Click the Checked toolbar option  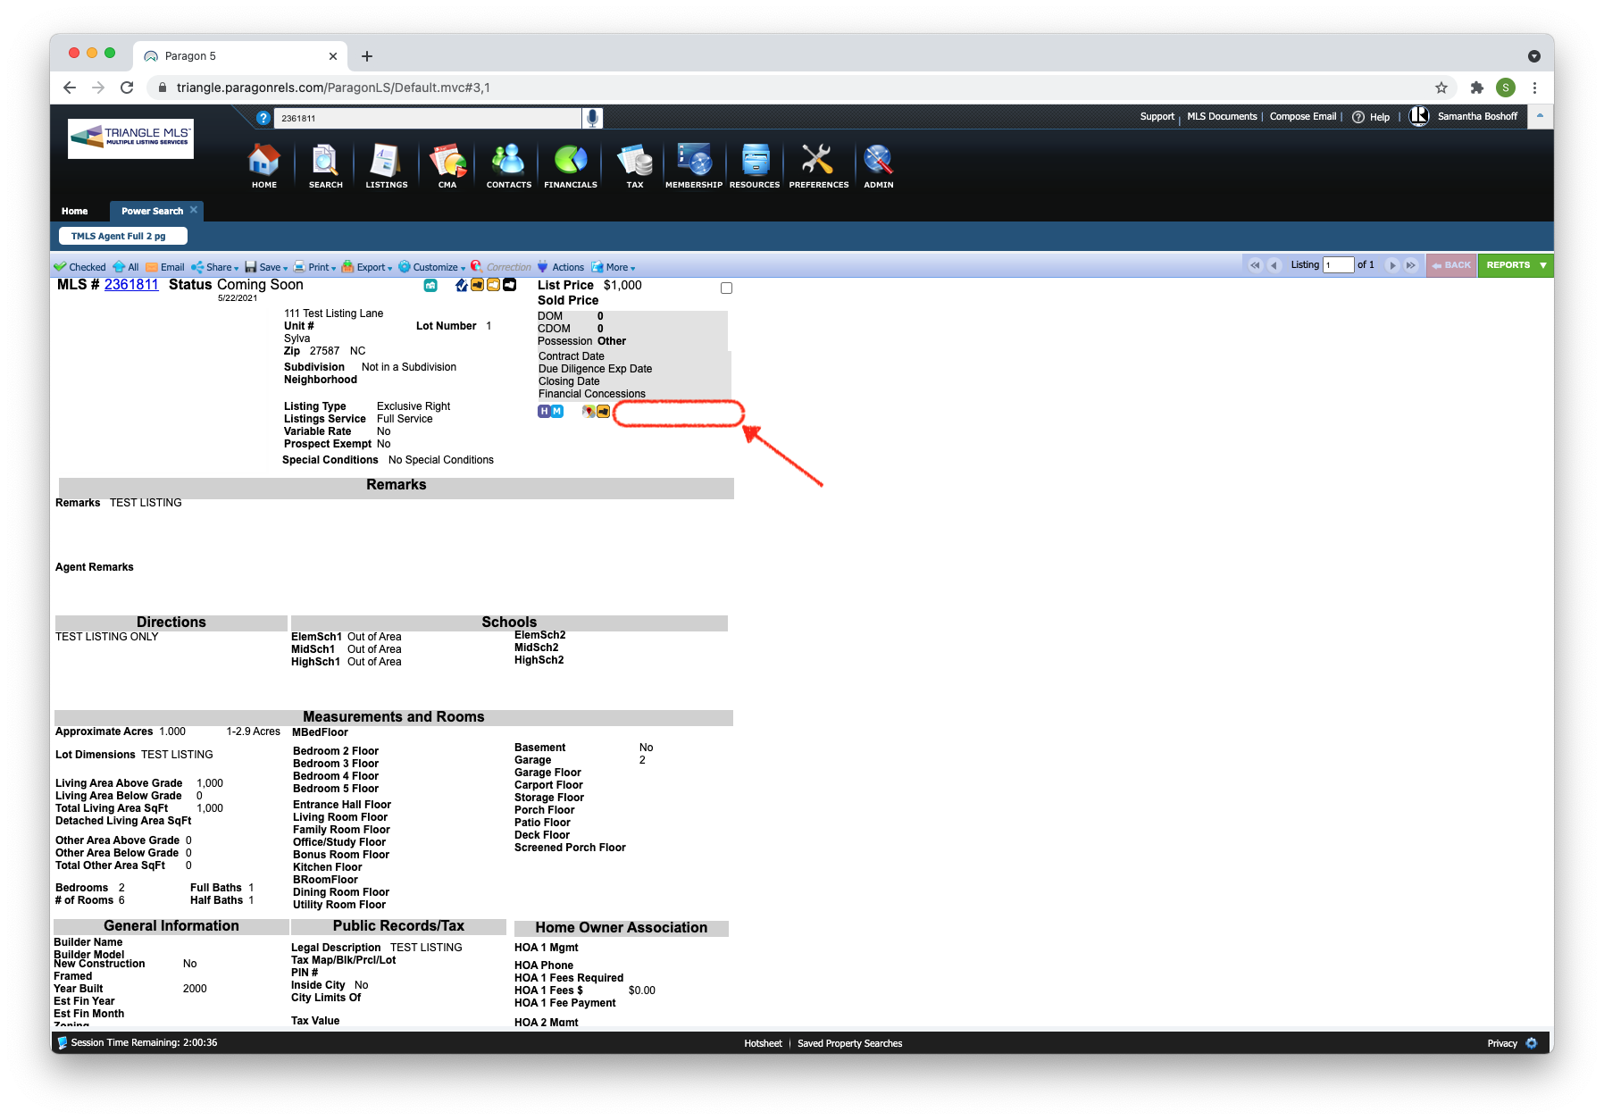coord(79,267)
